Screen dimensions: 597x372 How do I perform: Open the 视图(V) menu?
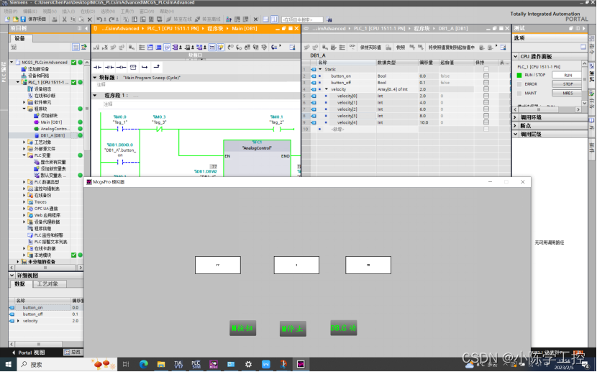50,12
